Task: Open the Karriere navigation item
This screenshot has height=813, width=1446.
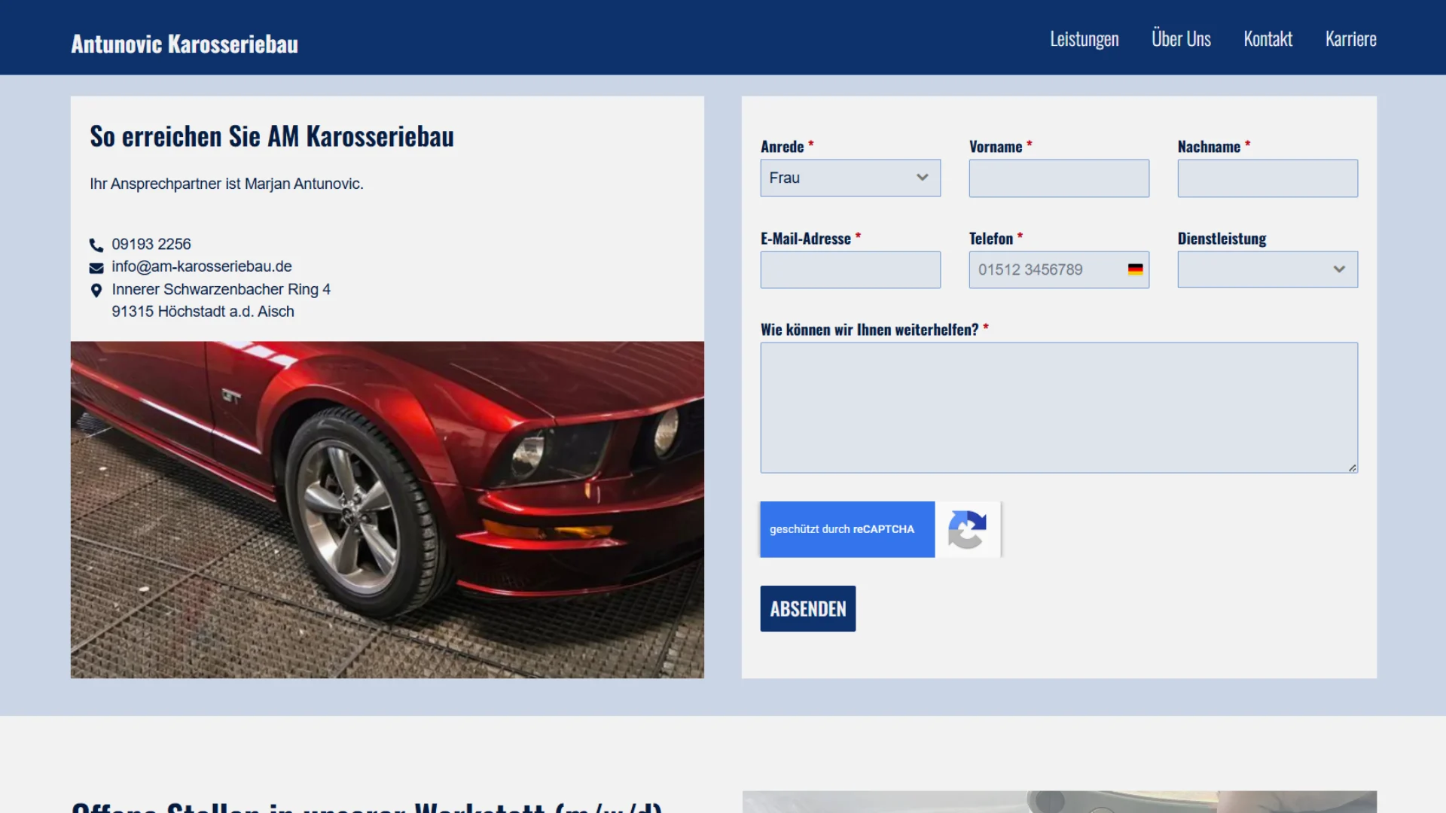Action: [x=1350, y=39]
